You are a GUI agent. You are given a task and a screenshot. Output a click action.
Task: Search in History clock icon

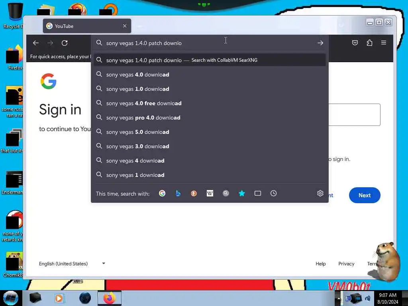point(273,193)
